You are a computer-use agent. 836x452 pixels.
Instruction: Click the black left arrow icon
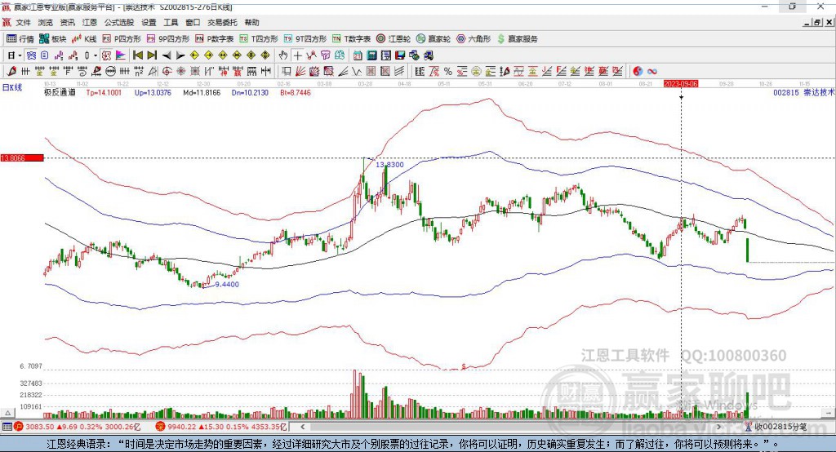click(x=167, y=55)
